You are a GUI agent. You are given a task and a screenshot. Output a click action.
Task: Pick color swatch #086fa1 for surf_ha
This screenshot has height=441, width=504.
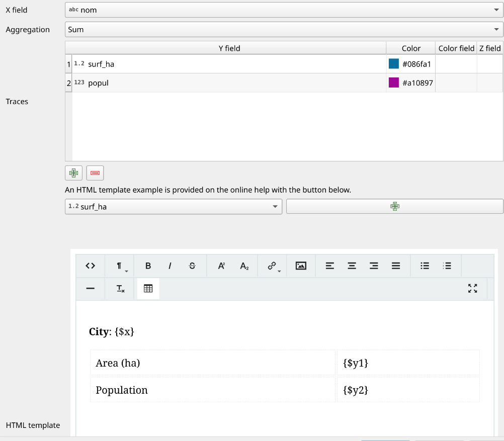[394, 64]
